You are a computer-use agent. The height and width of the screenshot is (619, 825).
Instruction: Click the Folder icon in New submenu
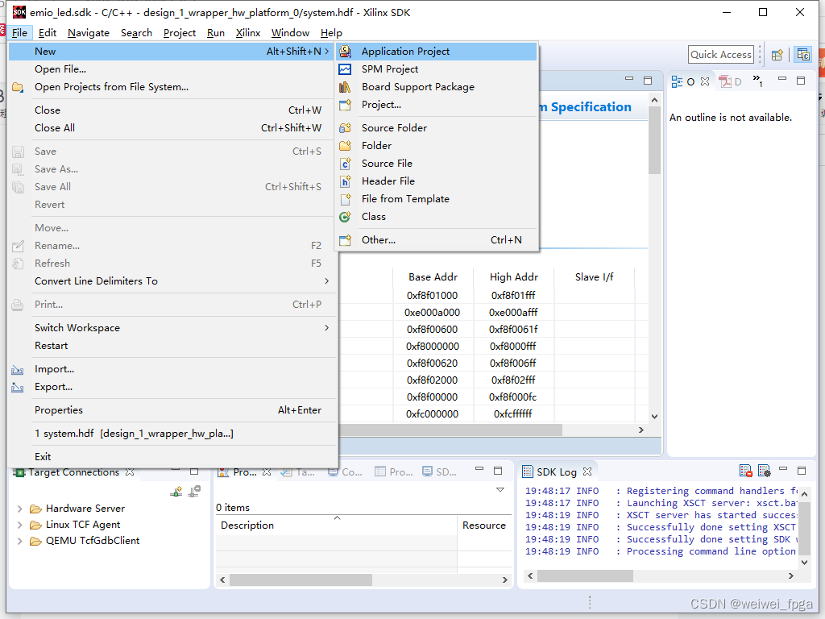[345, 146]
